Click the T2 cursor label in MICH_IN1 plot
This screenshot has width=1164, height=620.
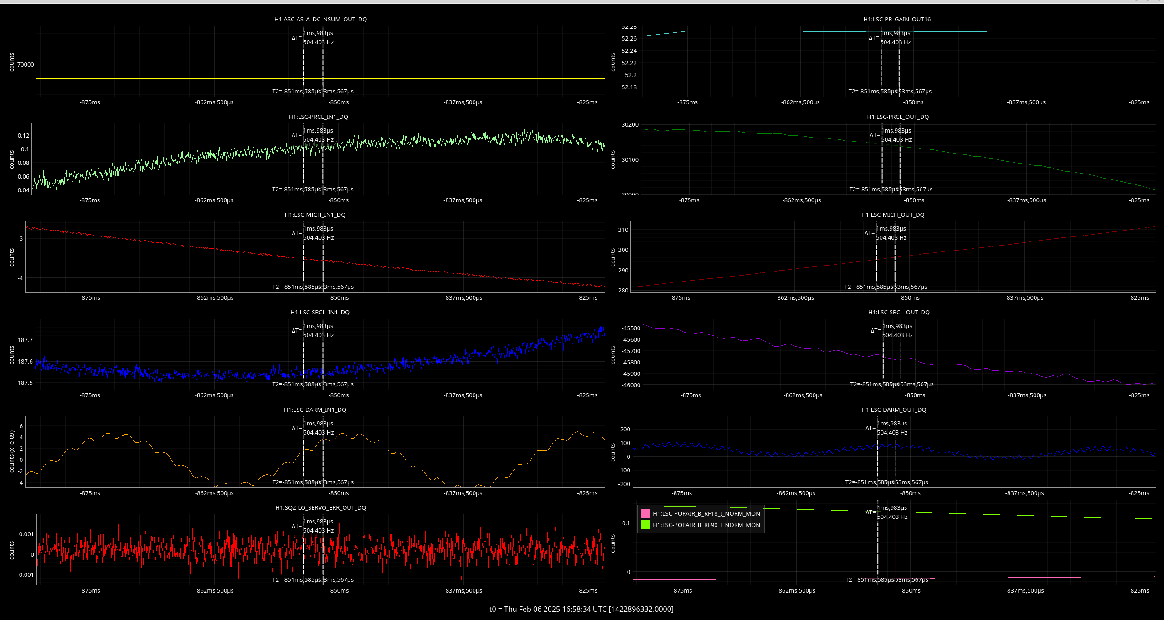[296, 287]
